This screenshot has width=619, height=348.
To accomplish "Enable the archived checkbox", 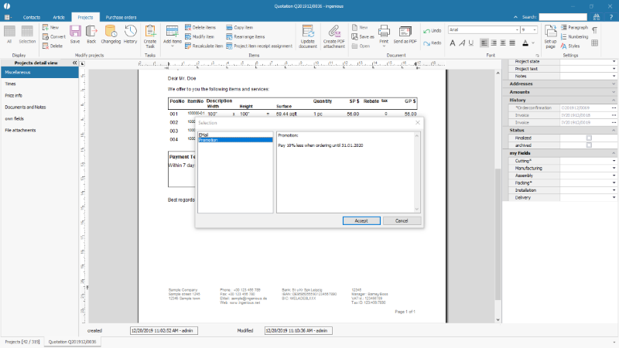I will tap(589, 145).
